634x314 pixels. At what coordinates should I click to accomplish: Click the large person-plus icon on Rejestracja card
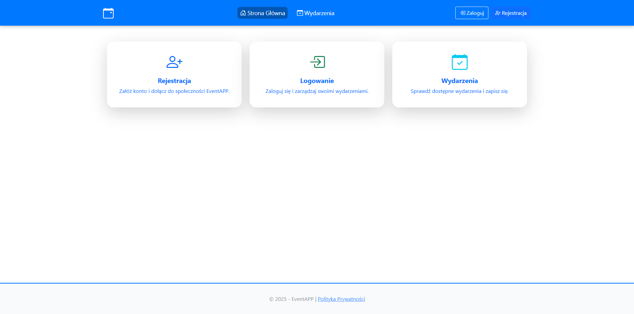click(x=174, y=62)
